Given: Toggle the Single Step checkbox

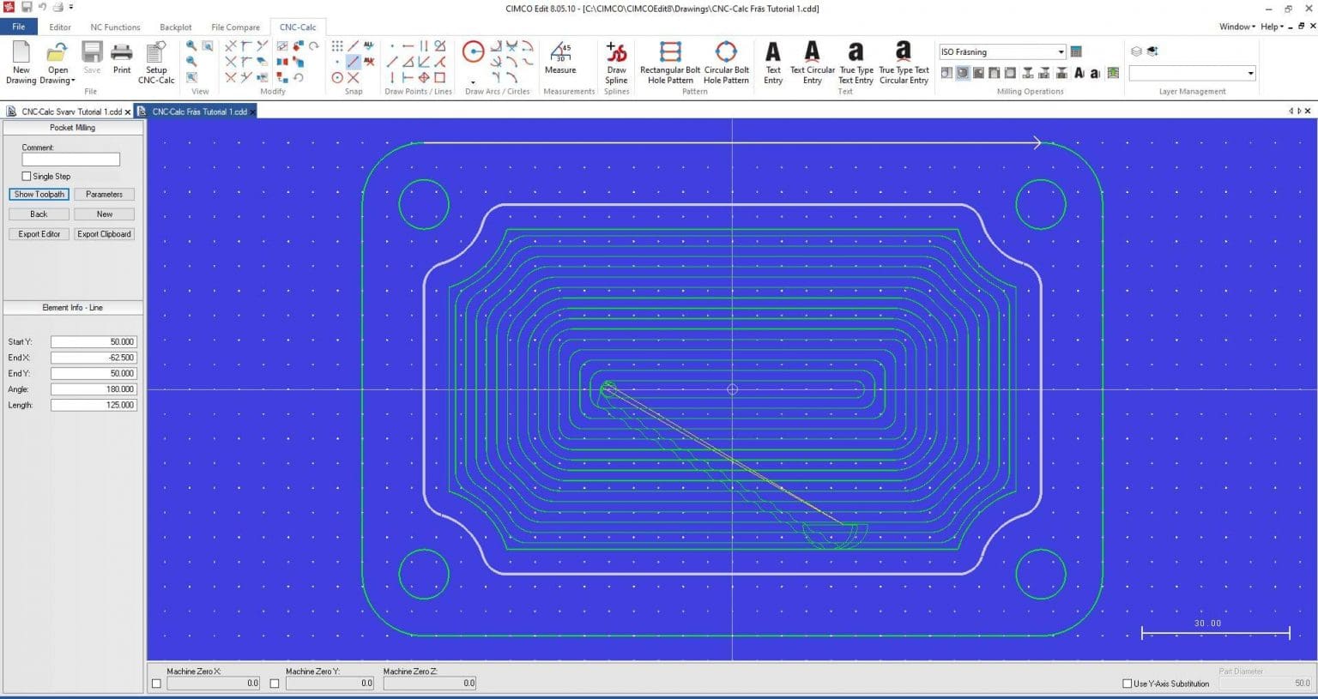Looking at the screenshot, I should point(27,176).
